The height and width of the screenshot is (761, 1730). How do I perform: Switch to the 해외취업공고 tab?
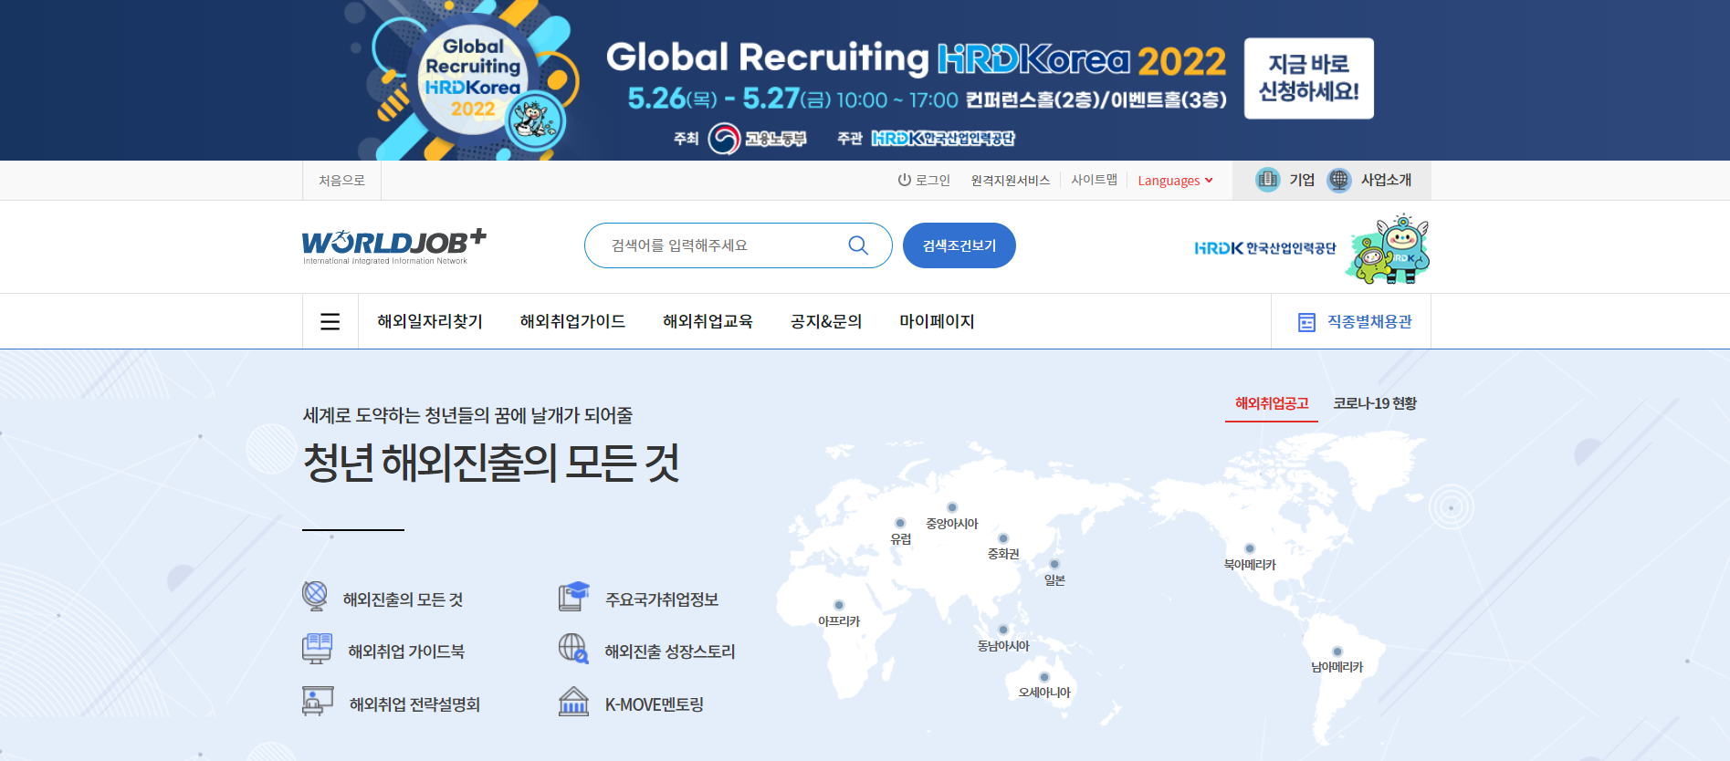pyautogui.click(x=1272, y=403)
